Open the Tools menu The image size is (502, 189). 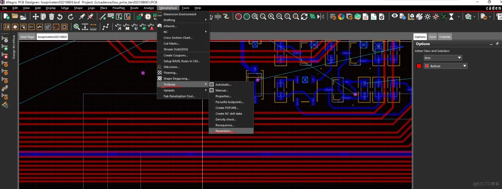pyautogui.click(x=185, y=8)
